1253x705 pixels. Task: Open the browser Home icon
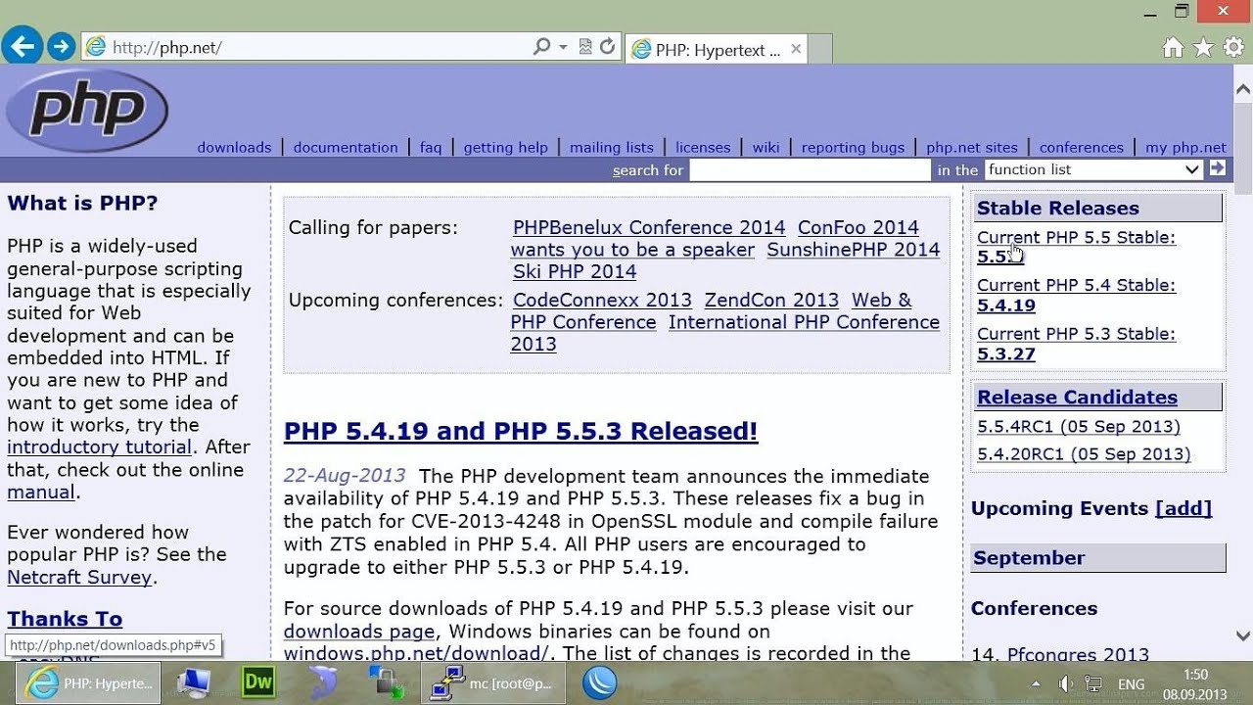(1172, 47)
